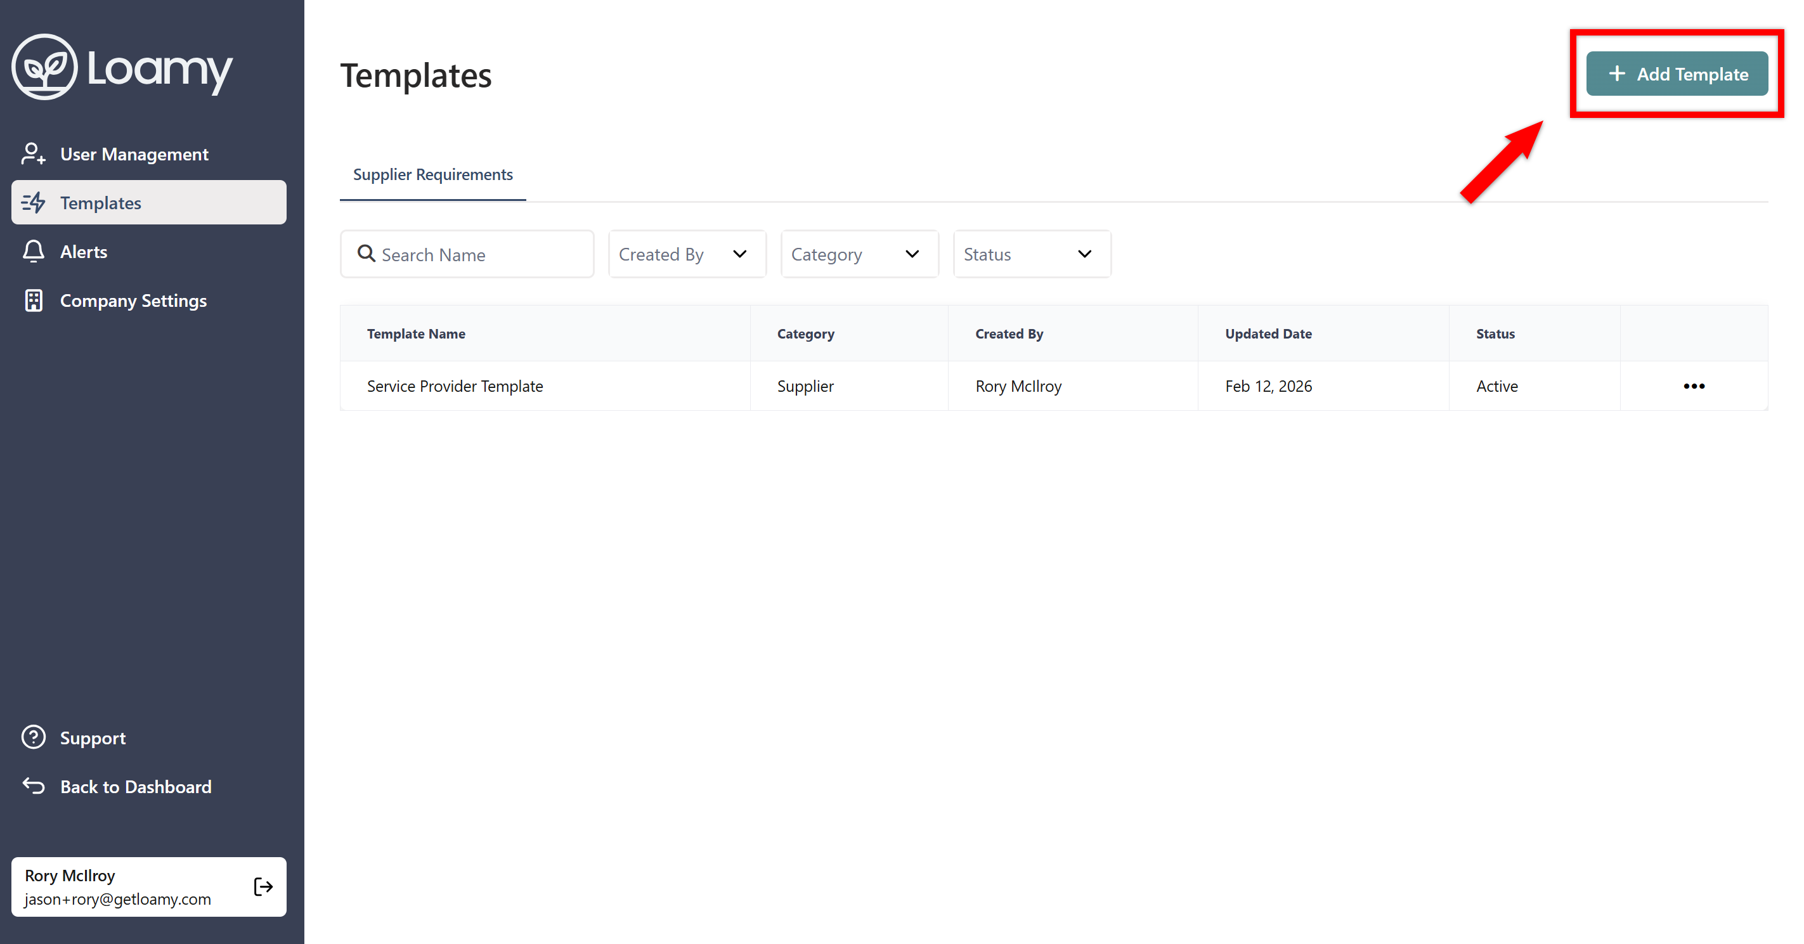Click the Alerts bell icon
The width and height of the screenshot is (1804, 944).
(x=33, y=252)
